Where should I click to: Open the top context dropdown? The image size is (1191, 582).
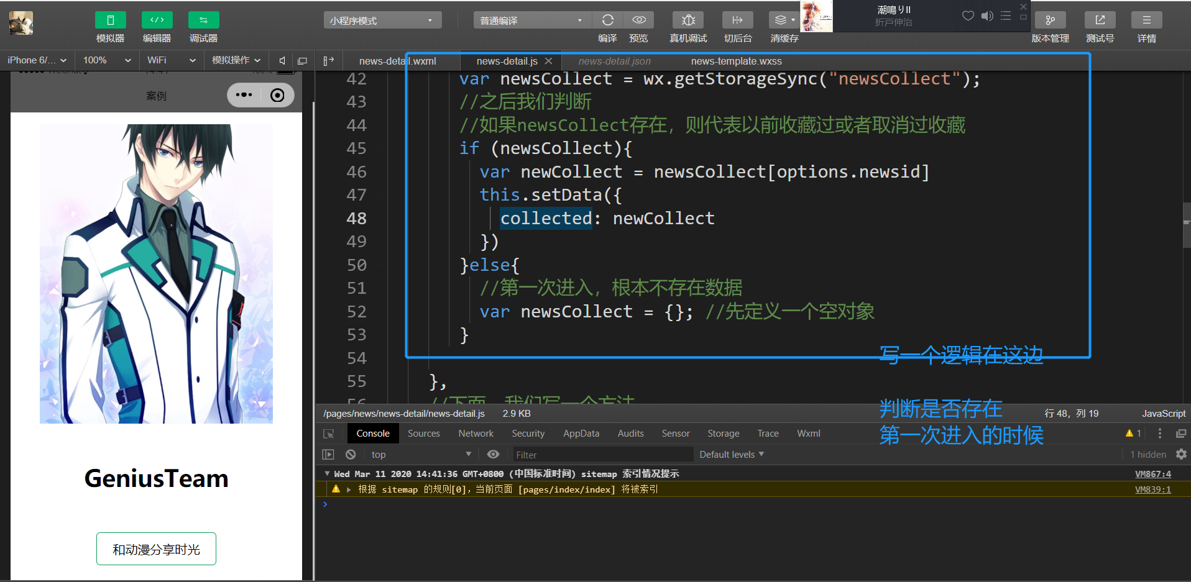pos(421,455)
